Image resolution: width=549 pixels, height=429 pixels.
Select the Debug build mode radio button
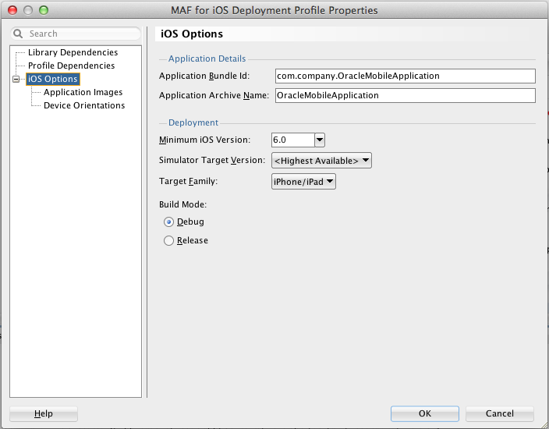point(168,222)
